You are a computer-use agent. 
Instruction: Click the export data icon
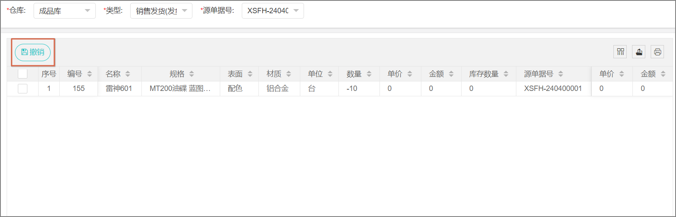click(639, 52)
